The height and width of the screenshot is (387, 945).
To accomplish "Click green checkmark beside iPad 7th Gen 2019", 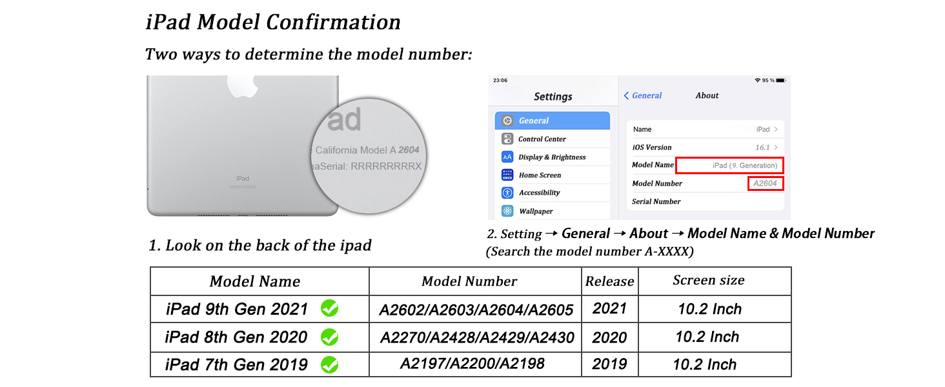I will 329,365.
